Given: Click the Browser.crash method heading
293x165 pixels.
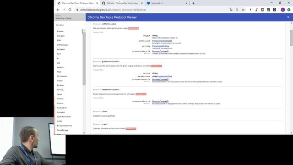Looking at the screenshot, I should pyautogui.click(x=100, y=124).
